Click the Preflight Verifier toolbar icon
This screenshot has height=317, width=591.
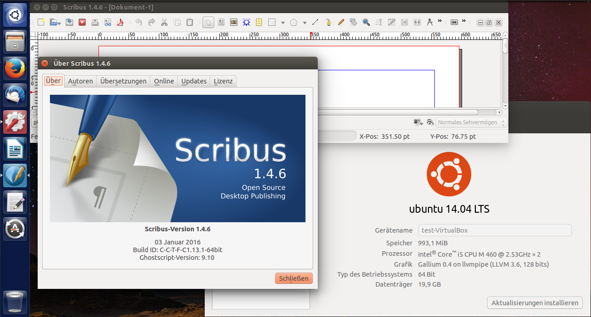pos(108,22)
